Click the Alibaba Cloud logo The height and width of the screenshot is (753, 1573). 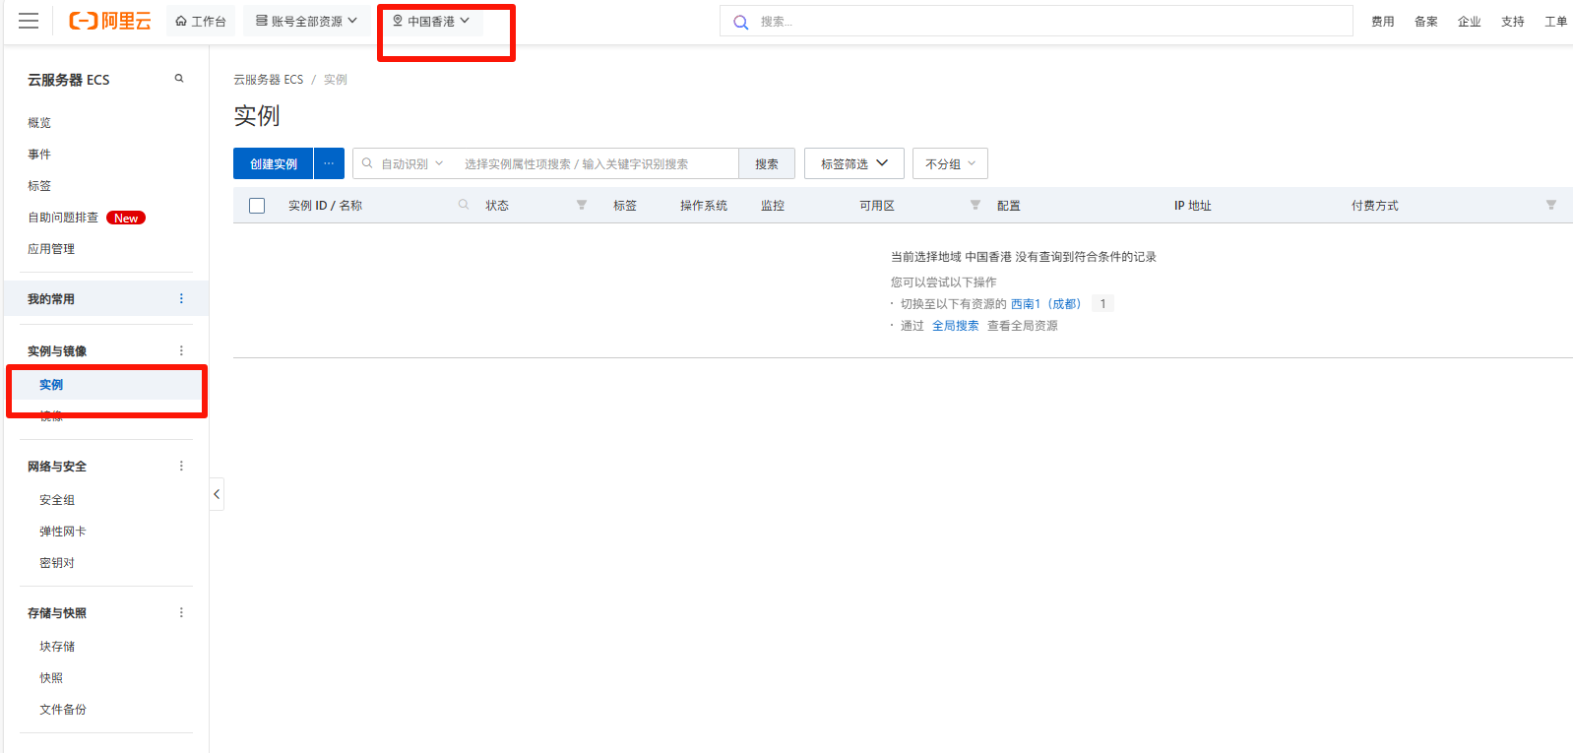(x=110, y=21)
